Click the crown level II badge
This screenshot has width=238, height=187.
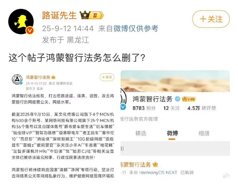tap(92, 15)
